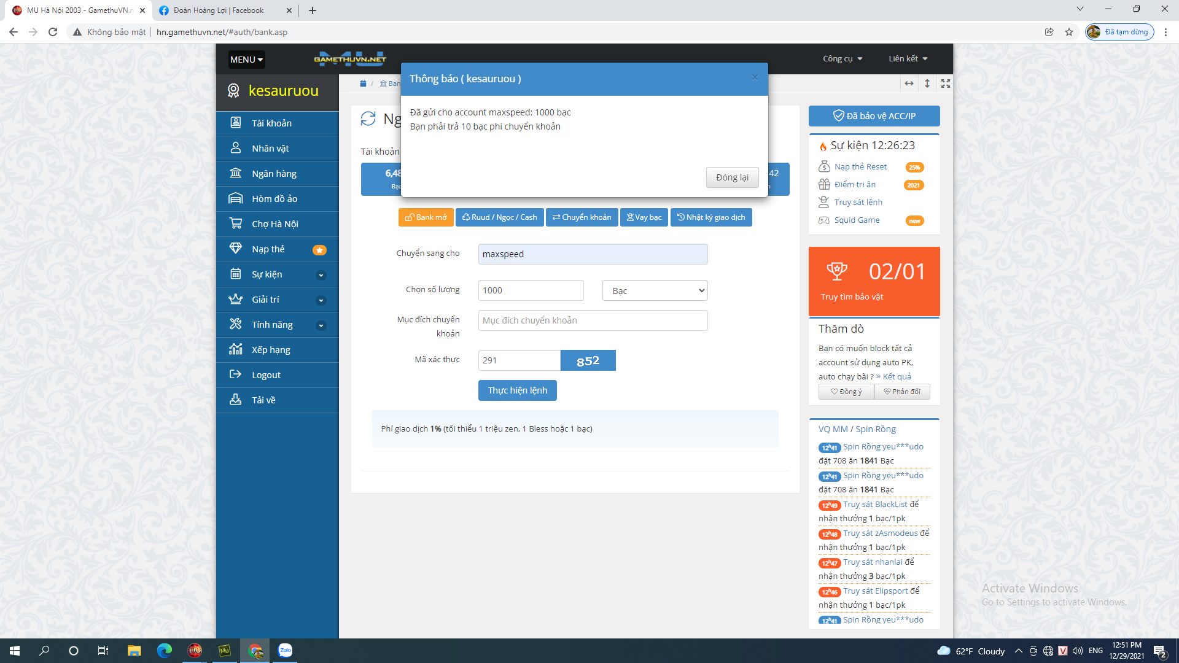This screenshot has width=1179, height=663.
Task: Click the home breadcrumb icon
Action: coord(363,83)
